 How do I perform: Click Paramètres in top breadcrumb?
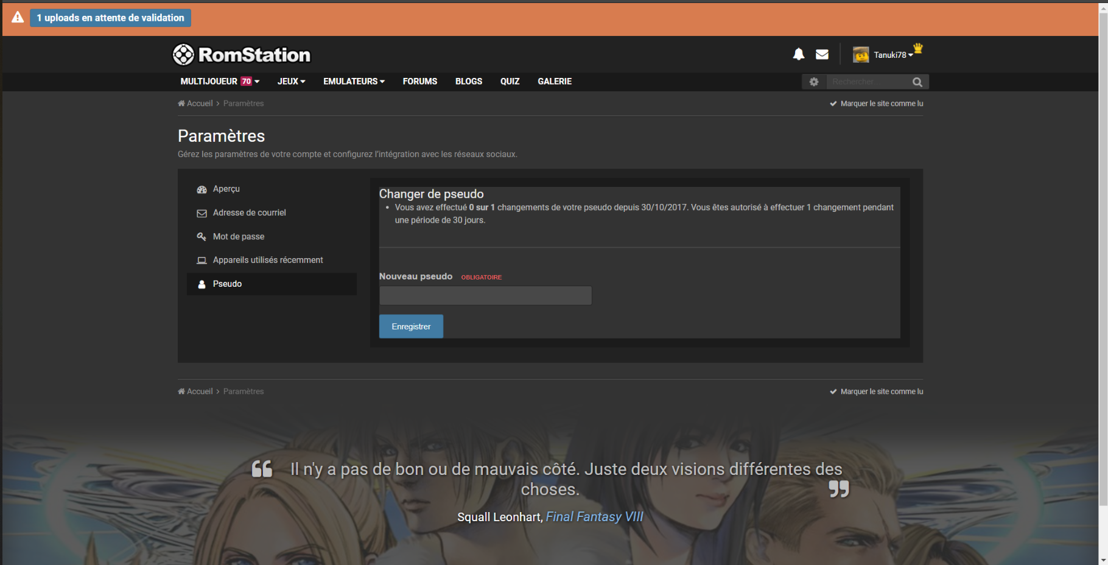[244, 104]
